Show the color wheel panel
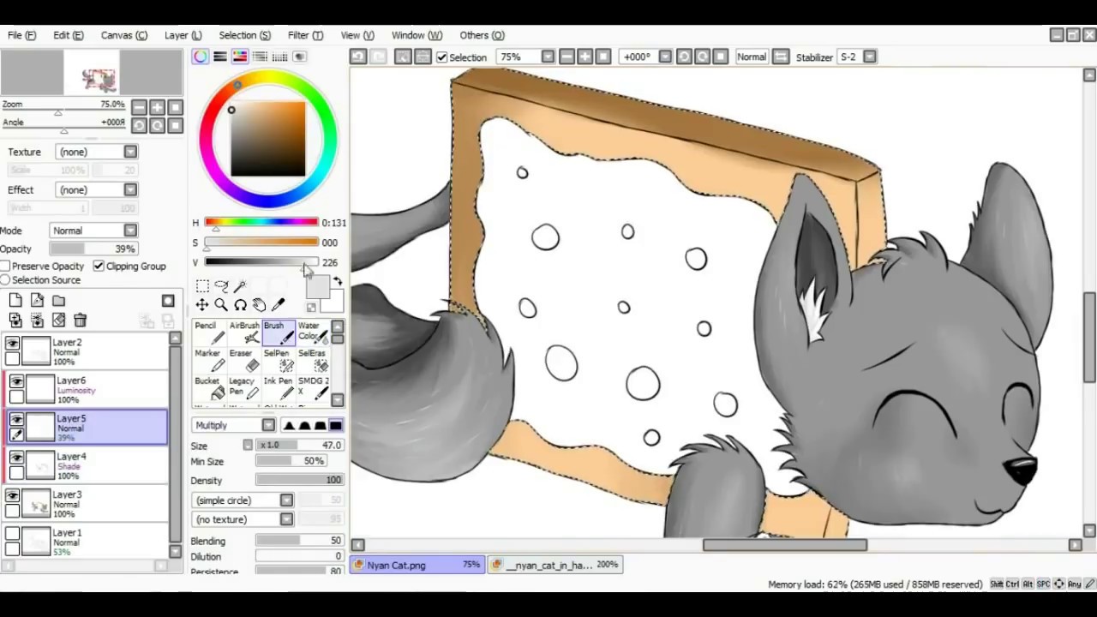 coord(201,57)
